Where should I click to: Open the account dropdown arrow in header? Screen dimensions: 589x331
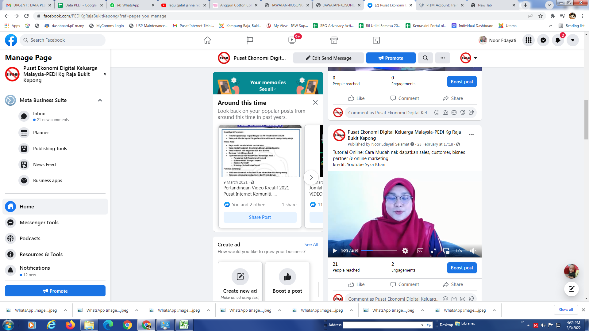[572, 40]
